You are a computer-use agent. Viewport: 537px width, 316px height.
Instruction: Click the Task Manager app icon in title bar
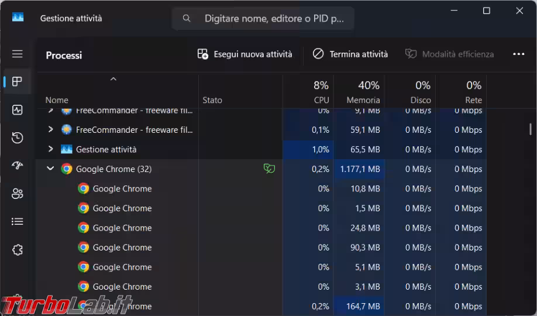pos(18,17)
